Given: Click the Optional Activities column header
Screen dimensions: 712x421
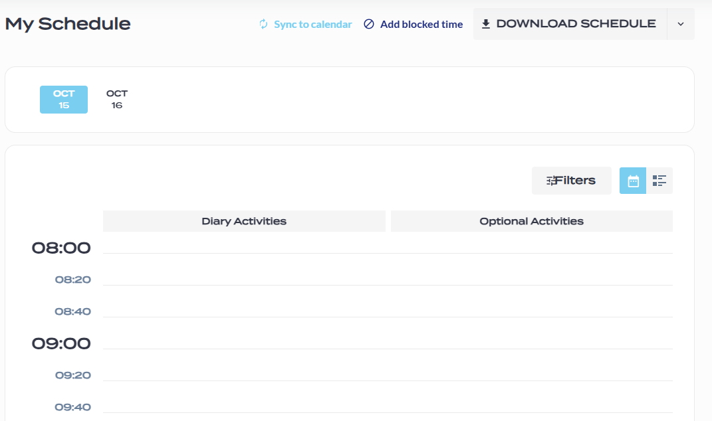Looking at the screenshot, I should coord(531,221).
